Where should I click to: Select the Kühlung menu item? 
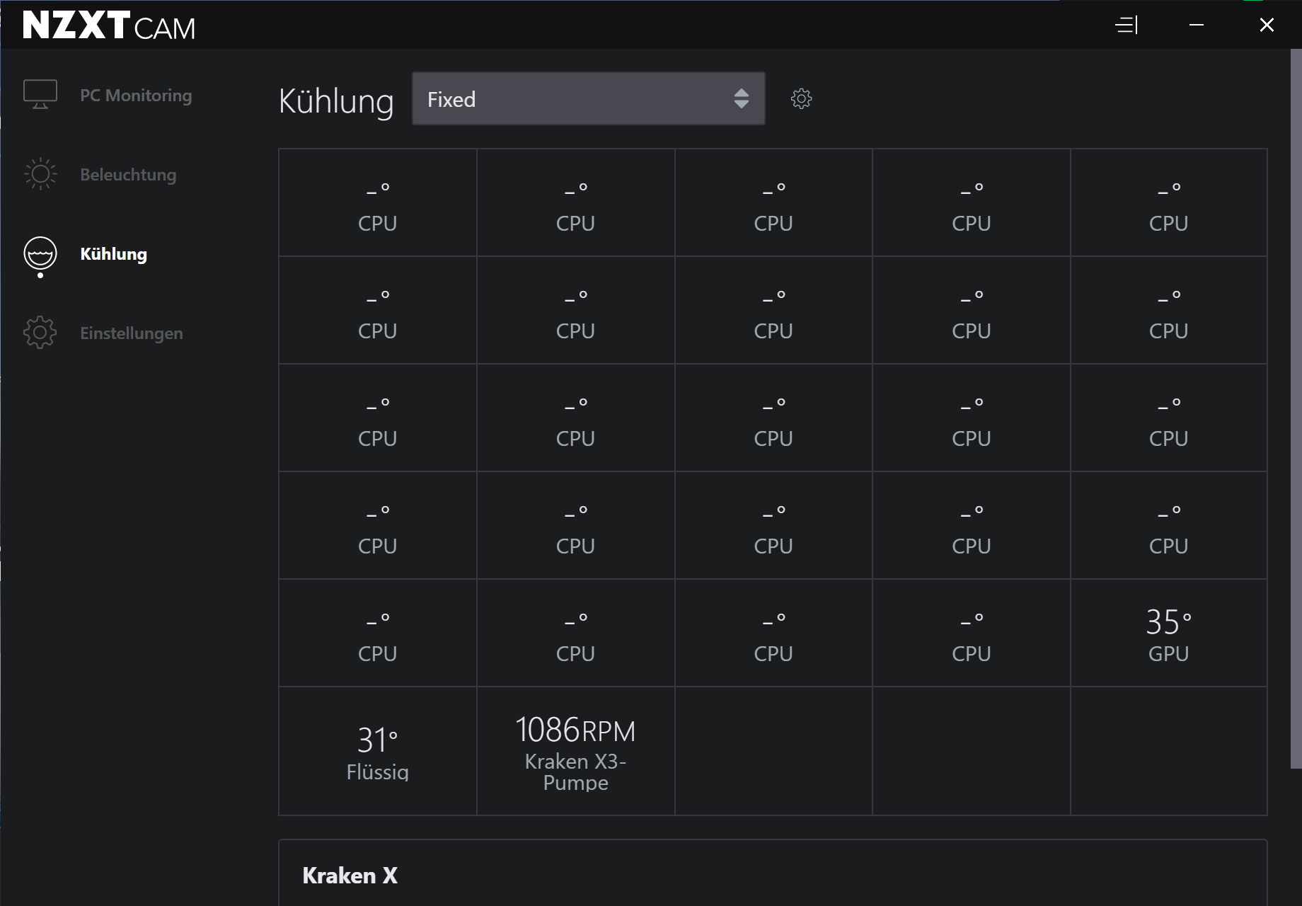(114, 253)
